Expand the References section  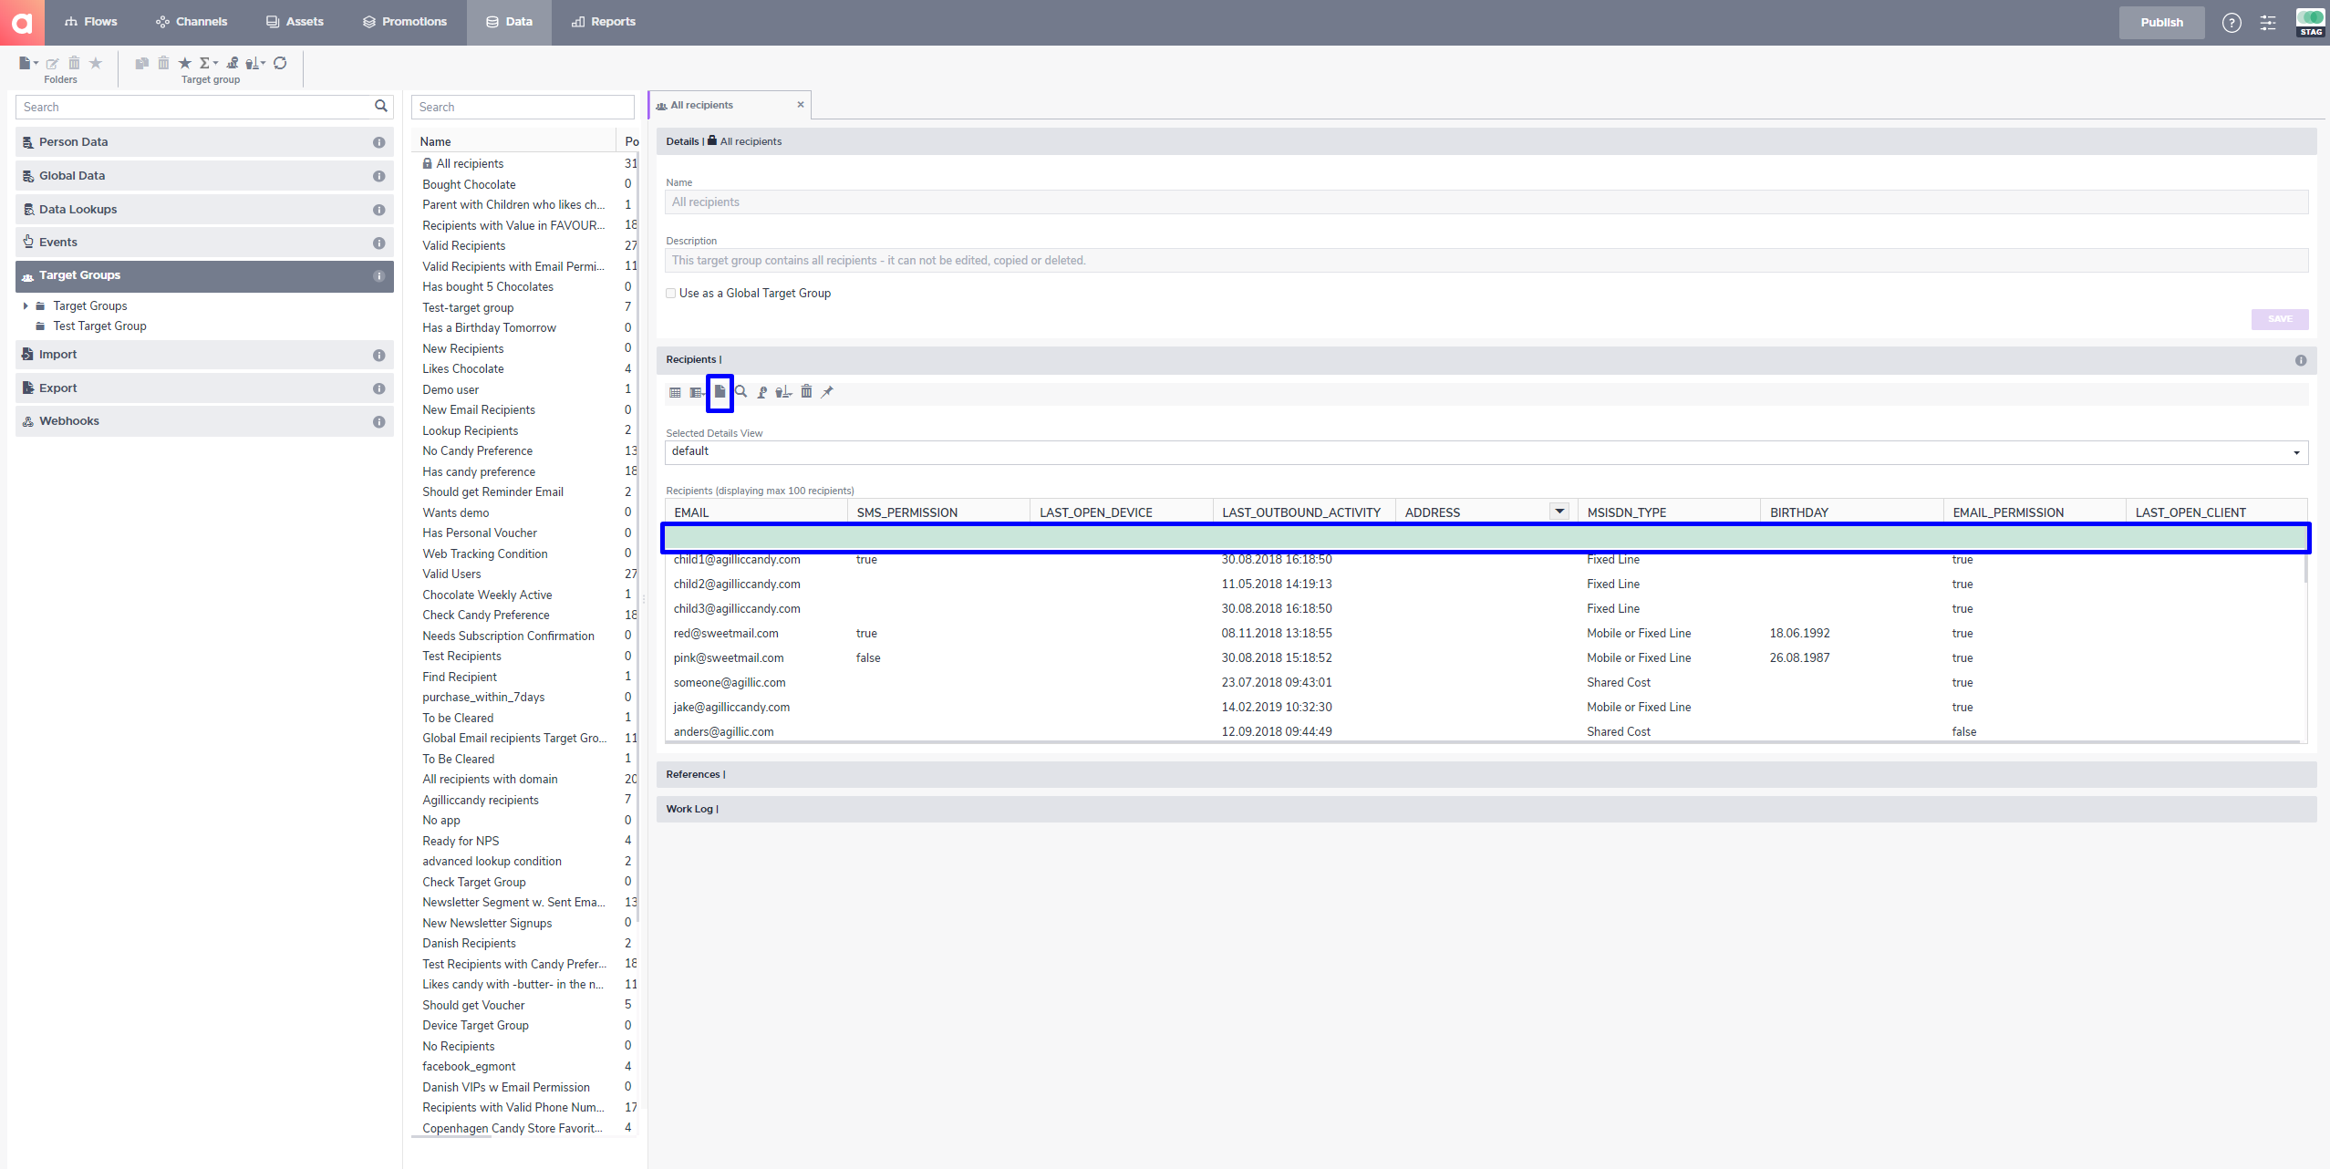click(1486, 775)
